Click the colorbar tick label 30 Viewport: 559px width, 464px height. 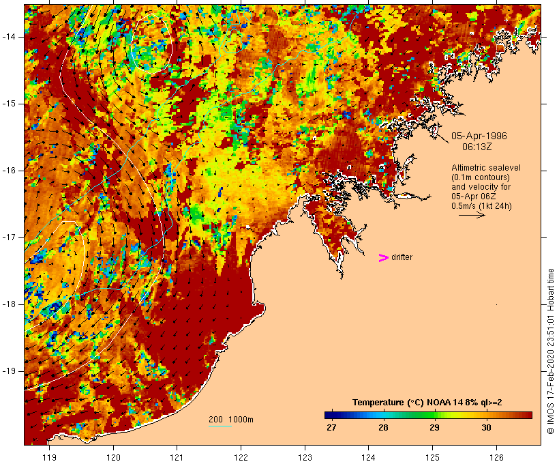[486, 427]
